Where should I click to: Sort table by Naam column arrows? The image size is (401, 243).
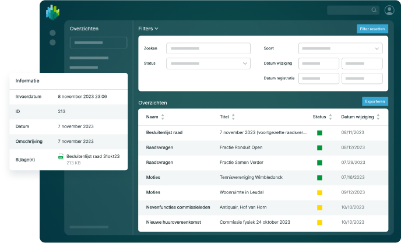point(163,117)
